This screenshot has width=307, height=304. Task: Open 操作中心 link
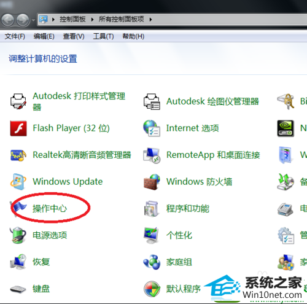(50, 209)
